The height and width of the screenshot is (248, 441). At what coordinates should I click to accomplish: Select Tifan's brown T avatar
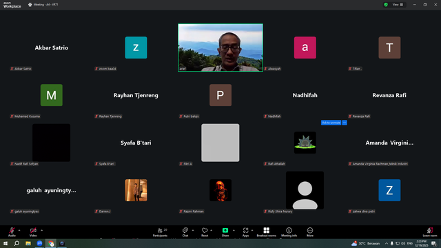tap(389, 48)
